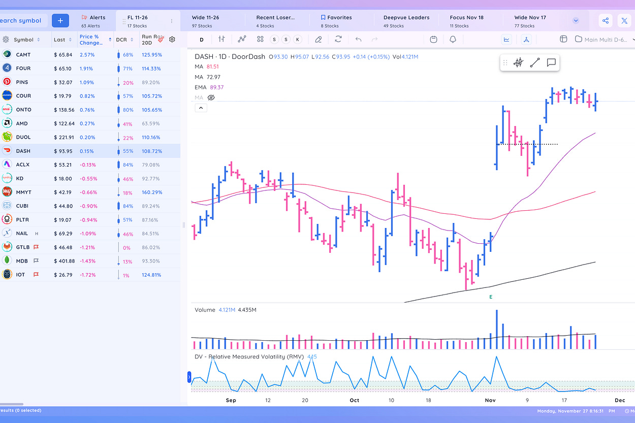Click the MA 81.51 indicator label
The image size is (635, 423).
point(207,67)
